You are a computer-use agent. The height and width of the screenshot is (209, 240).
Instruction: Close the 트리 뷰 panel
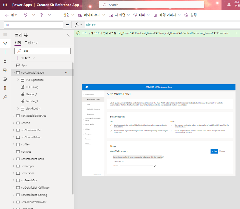pos(68,35)
